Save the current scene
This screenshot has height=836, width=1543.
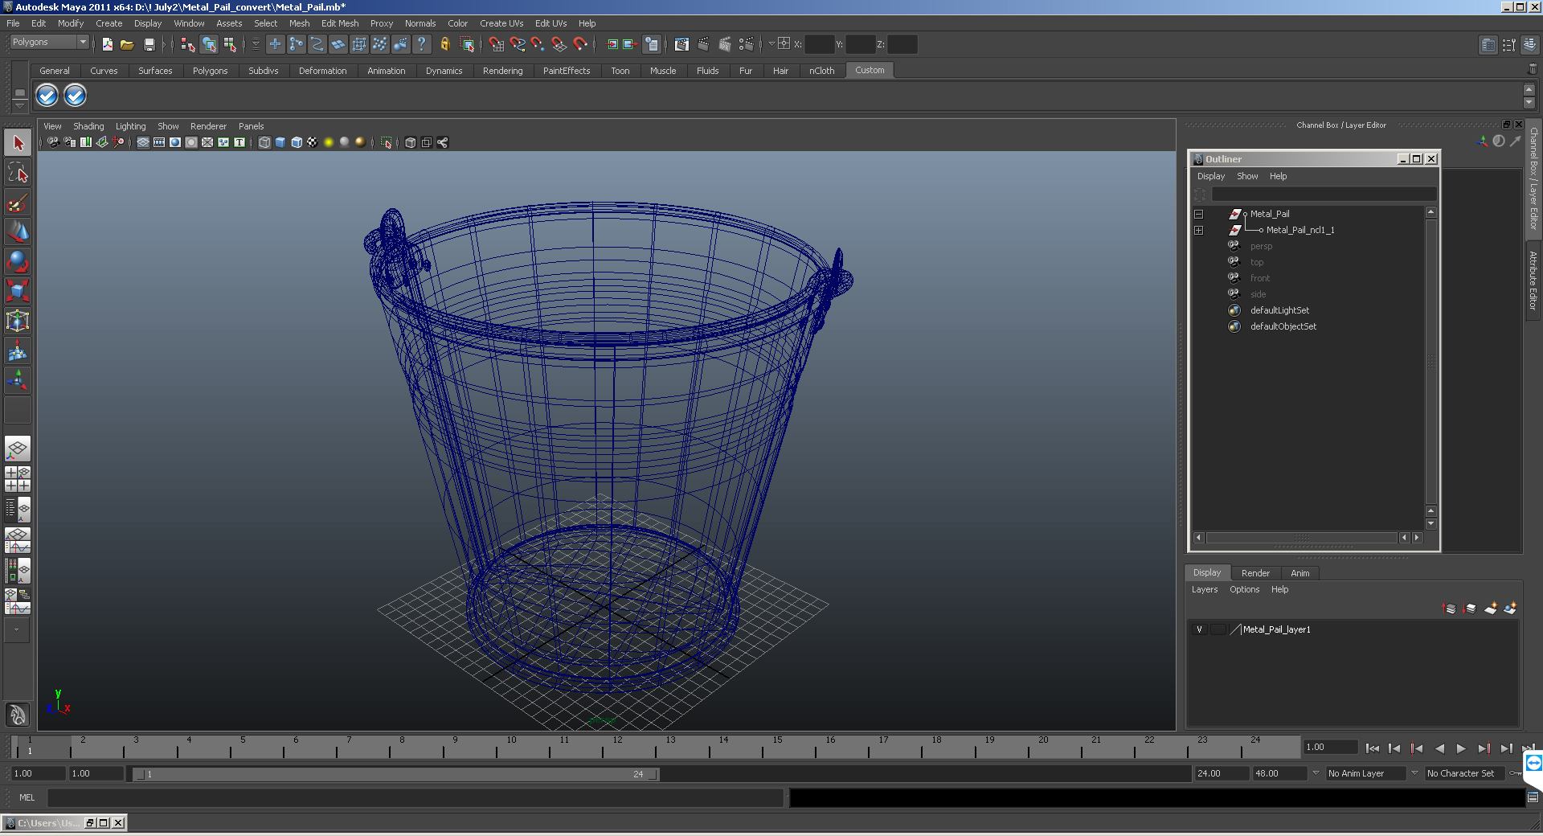[x=149, y=44]
